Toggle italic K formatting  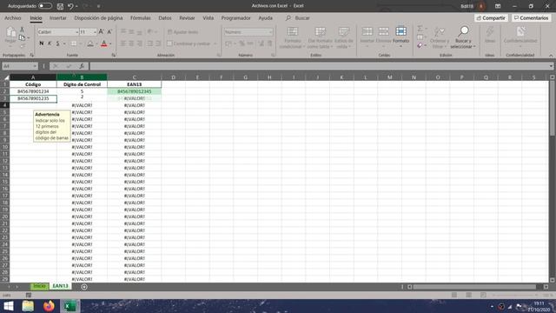tap(50, 43)
